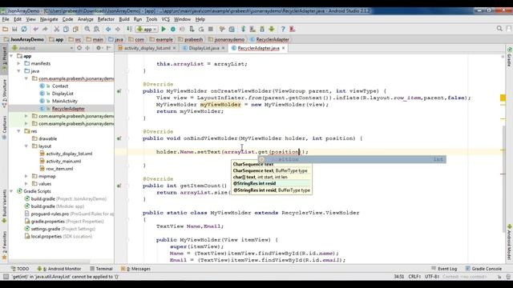Click the Copy toolbar icon
Image resolution: width=513 pixels, height=288 pixels.
point(66,29)
